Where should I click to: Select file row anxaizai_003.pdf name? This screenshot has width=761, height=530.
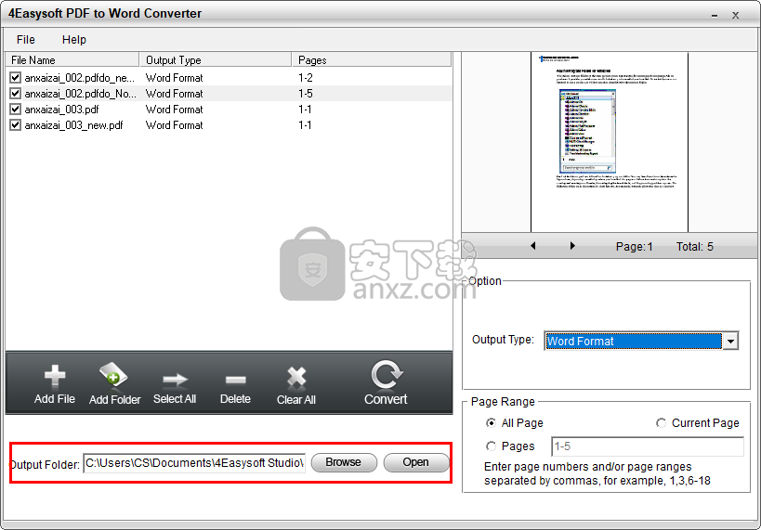[61, 110]
